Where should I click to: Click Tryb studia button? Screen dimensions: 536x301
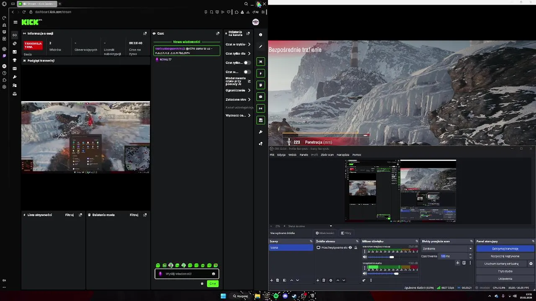[x=505, y=271]
